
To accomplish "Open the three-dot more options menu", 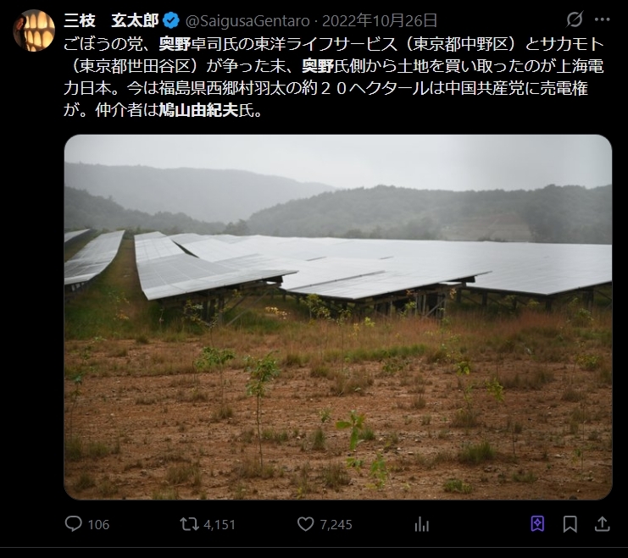I will coord(602,19).
